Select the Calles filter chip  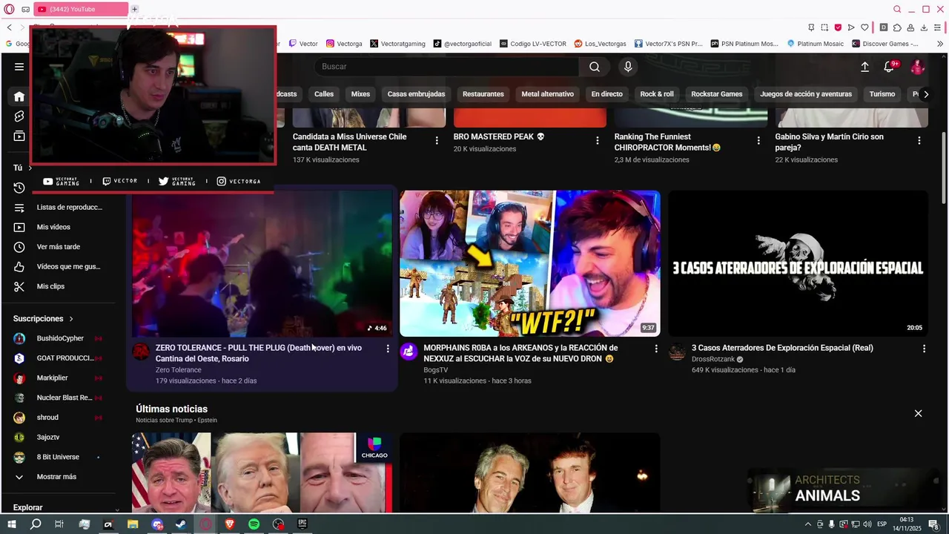(x=324, y=94)
